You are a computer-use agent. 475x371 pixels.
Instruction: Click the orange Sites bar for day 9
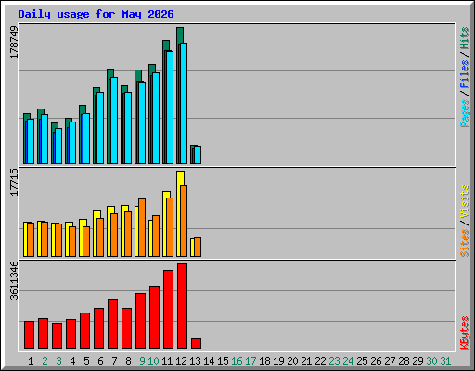tap(142, 227)
